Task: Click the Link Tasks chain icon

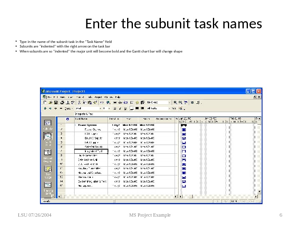Action: click(x=115, y=102)
